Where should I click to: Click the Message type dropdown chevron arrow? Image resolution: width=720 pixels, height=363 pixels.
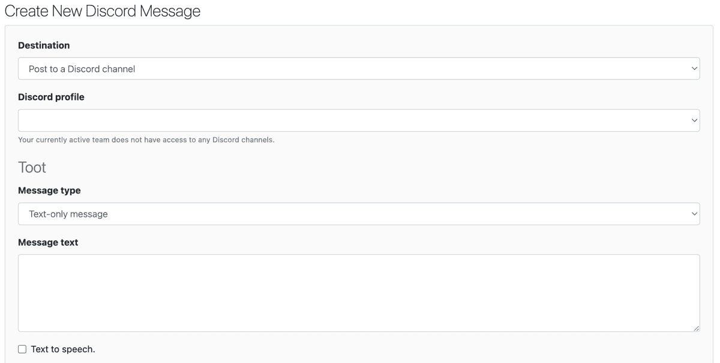tap(694, 214)
